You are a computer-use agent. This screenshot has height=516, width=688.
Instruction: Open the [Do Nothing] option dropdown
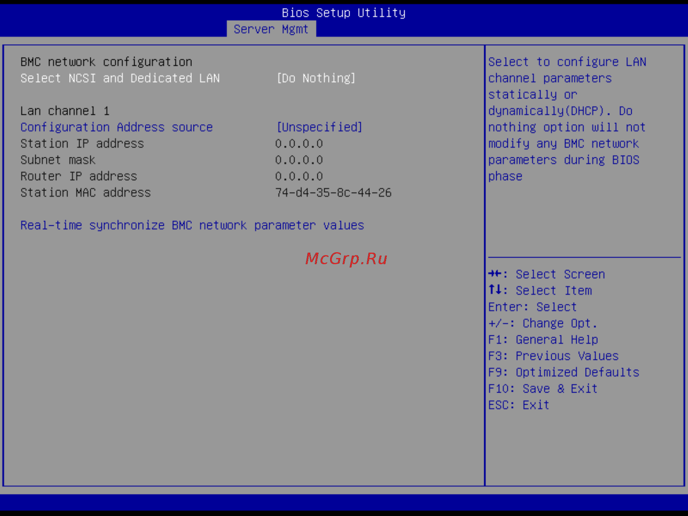click(316, 78)
